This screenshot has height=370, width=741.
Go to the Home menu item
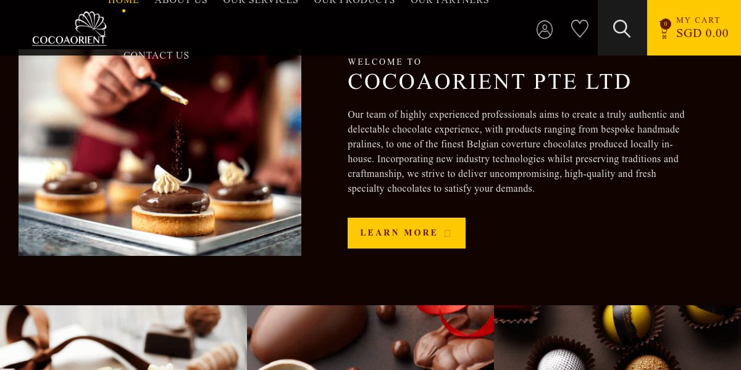point(124,2)
